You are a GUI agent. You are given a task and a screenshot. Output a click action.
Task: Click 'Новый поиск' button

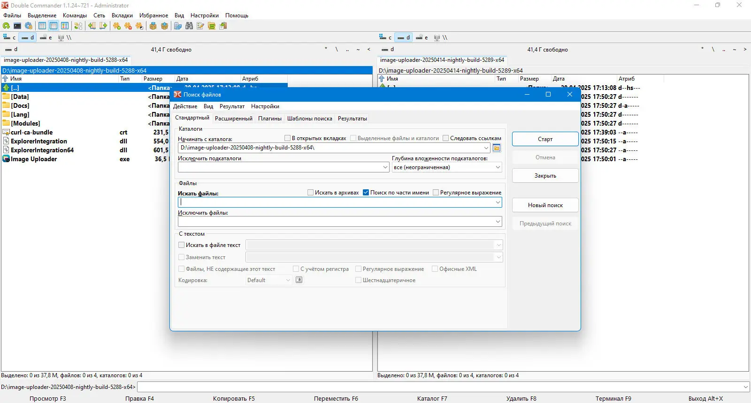pyautogui.click(x=545, y=205)
